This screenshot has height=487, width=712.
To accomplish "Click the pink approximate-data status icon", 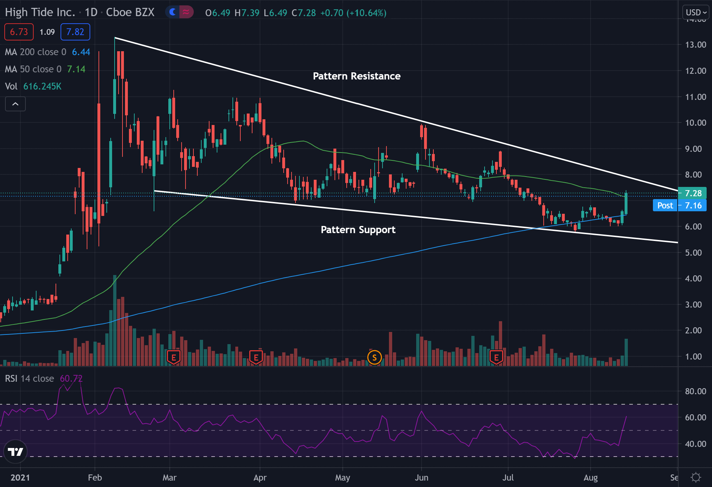I will click(x=186, y=12).
